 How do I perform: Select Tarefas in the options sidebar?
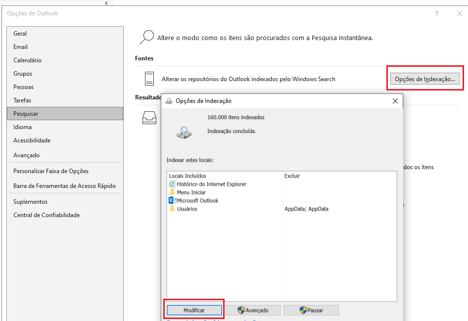[65, 100]
